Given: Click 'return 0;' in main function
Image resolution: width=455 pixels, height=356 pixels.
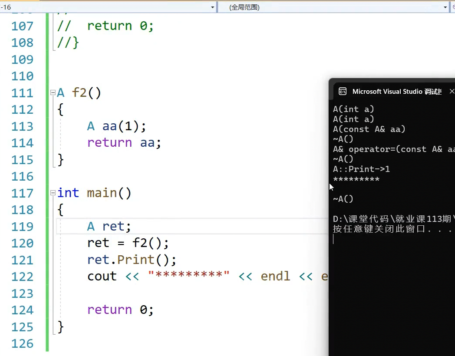Looking at the screenshot, I should click(120, 310).
